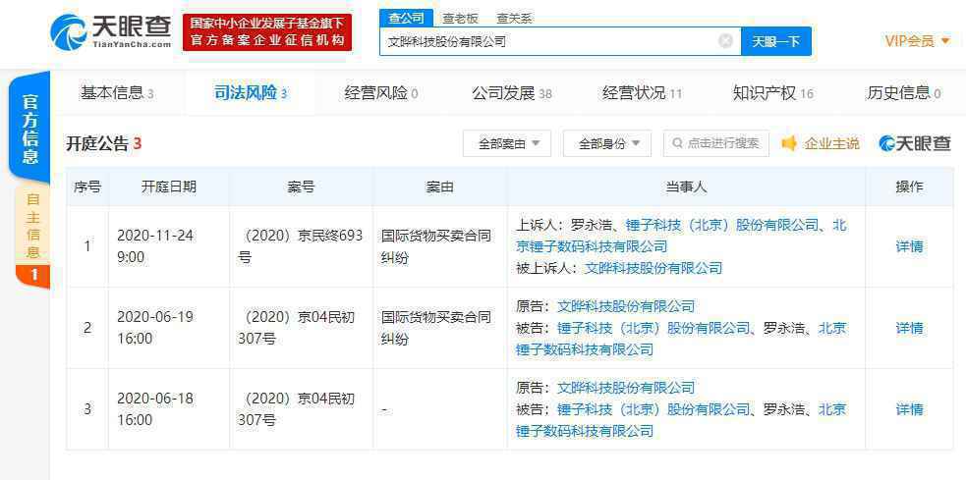Viewport: 966px width, 480px height.
Task: Open 详情 for row 2 case
Action: (x=909, y=328)
